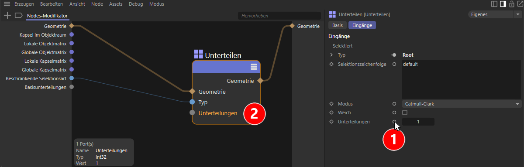Click the add node plus icon

coord(7,15)
